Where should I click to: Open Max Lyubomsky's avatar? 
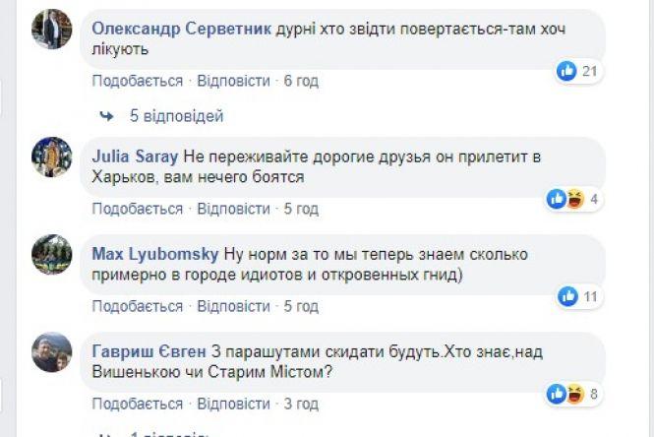coord(52,254)
